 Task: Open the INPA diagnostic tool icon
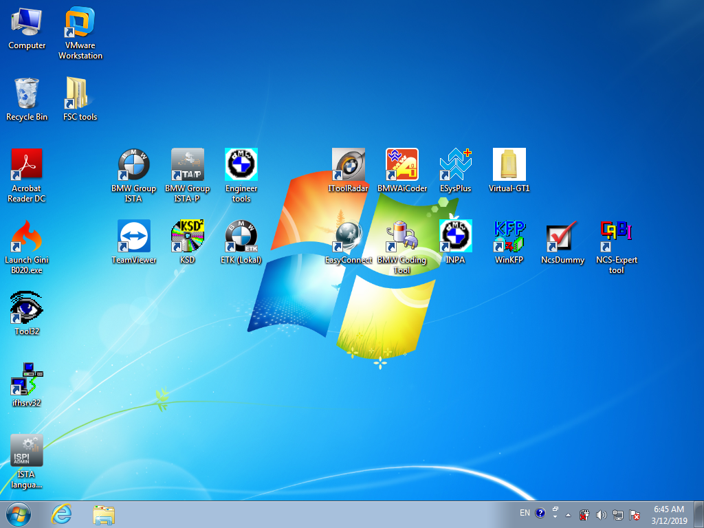click(455, 237)
